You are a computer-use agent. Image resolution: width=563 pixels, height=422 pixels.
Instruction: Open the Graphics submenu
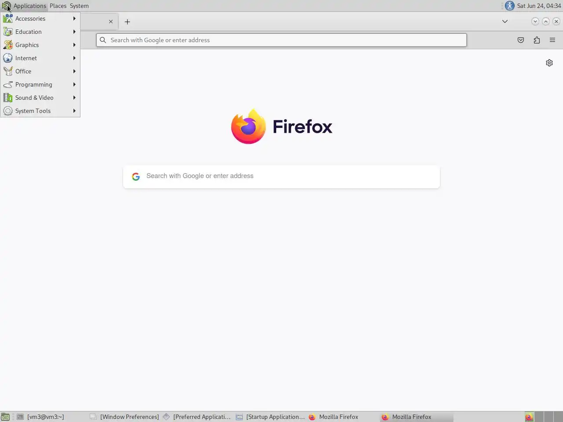40,45
